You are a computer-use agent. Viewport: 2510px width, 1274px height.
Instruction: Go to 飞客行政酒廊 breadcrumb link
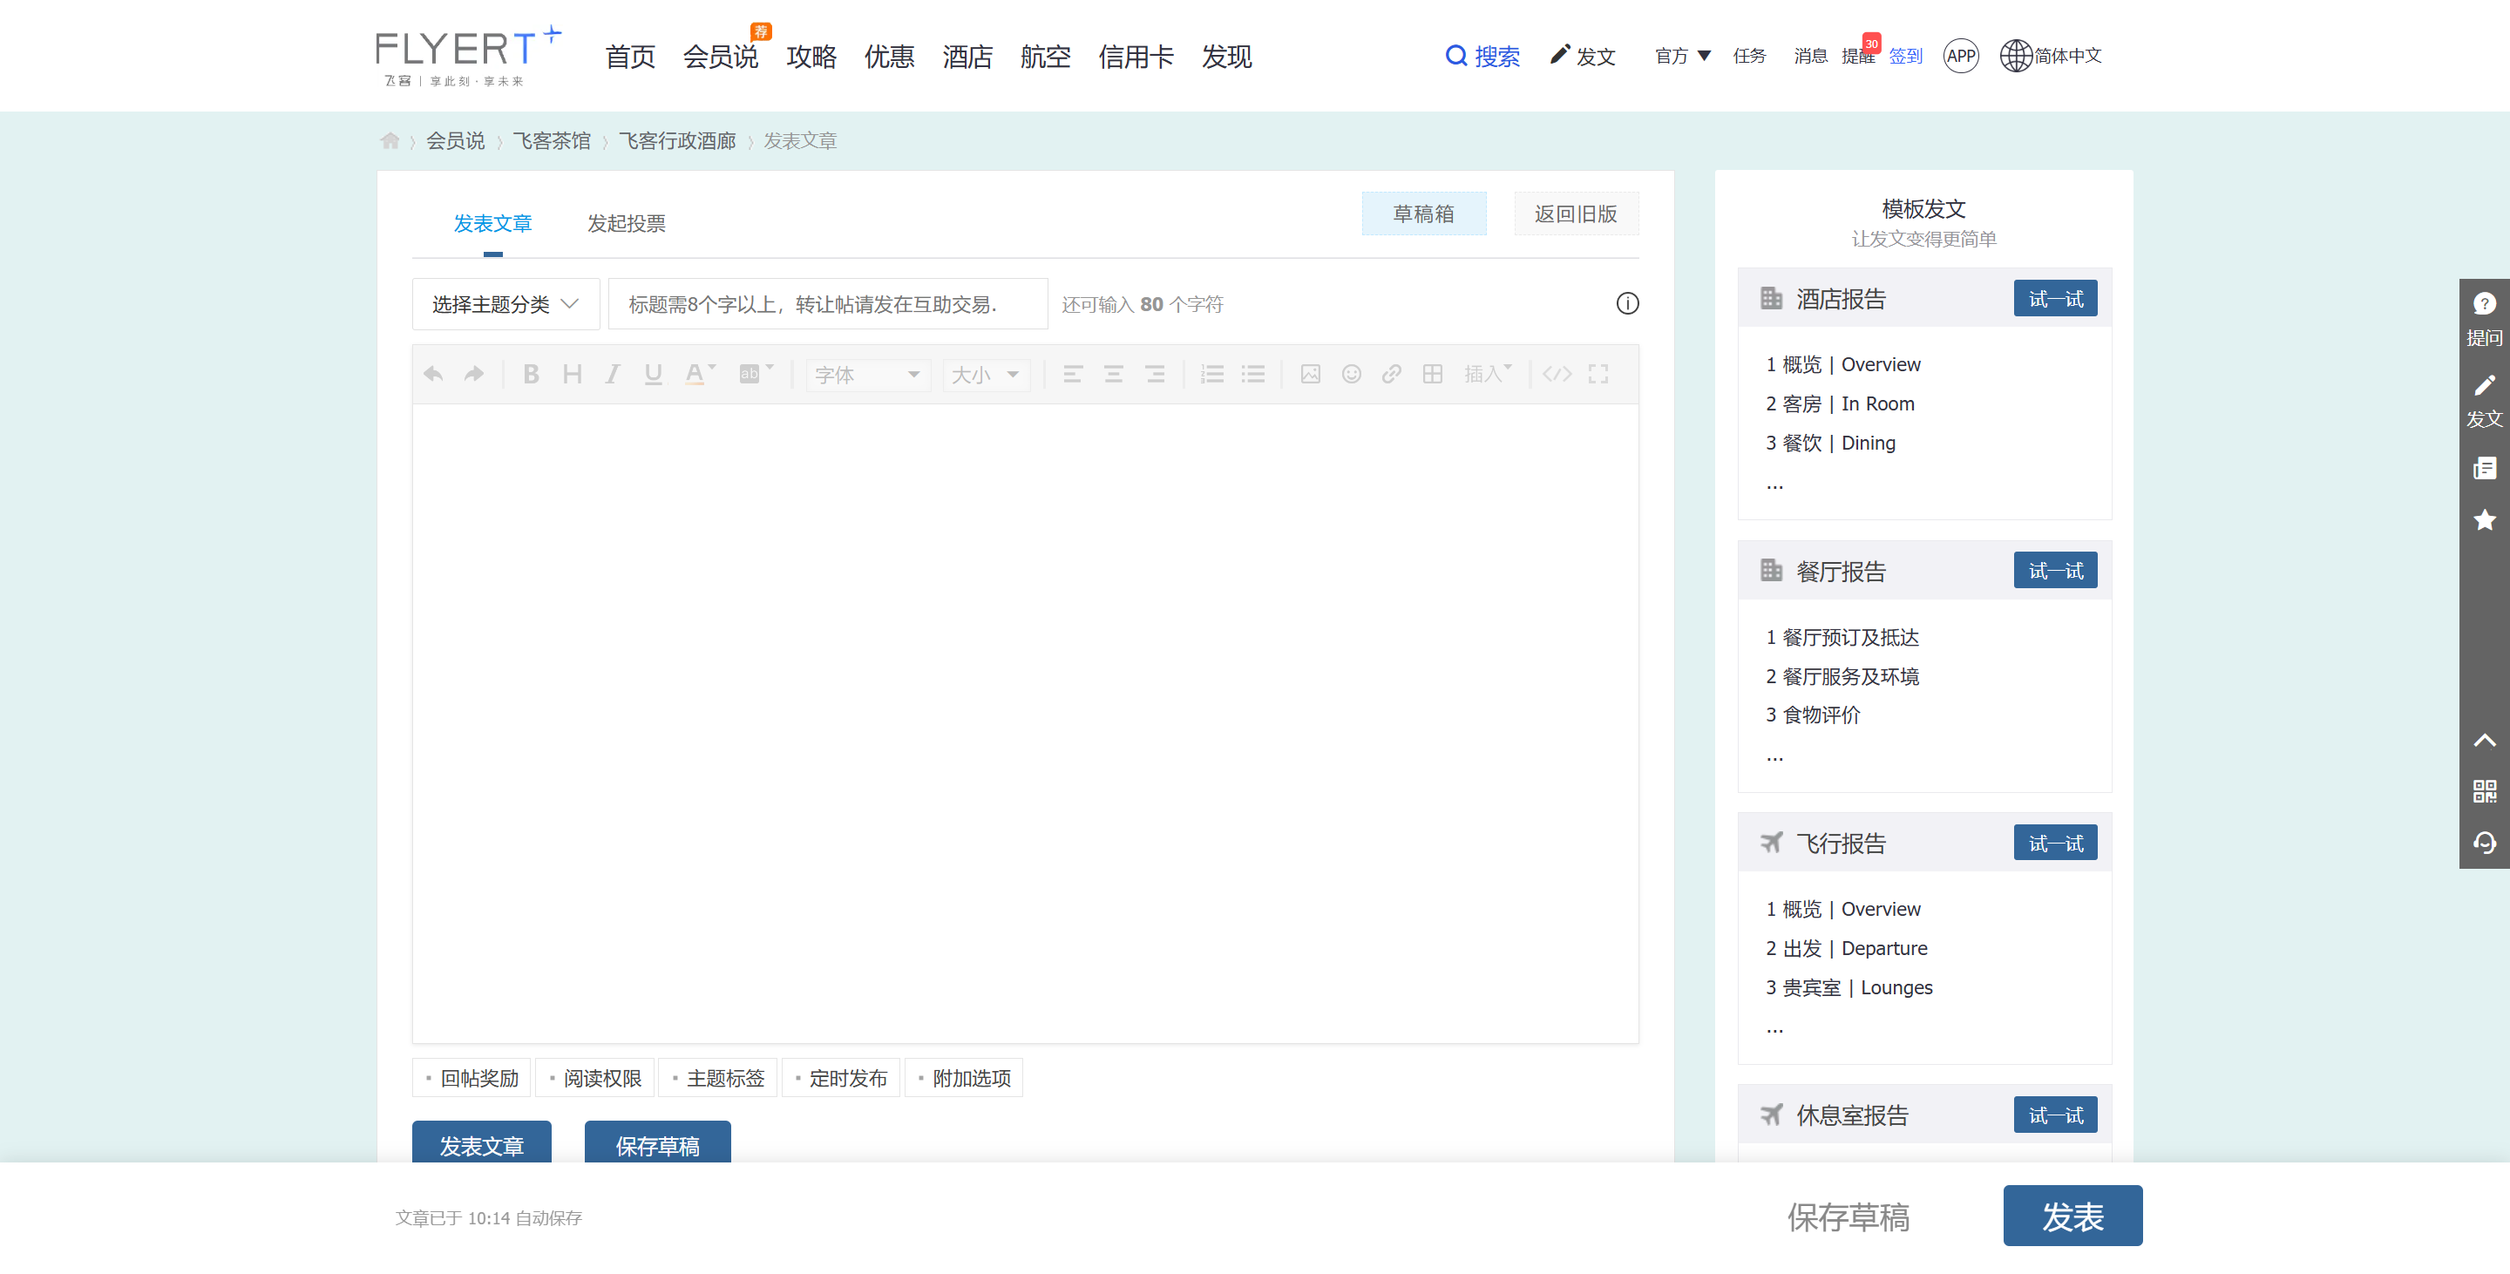(678, 141)
